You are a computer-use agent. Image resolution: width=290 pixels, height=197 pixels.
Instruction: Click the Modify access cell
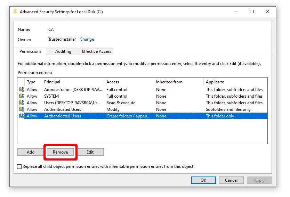coord(113,109)
